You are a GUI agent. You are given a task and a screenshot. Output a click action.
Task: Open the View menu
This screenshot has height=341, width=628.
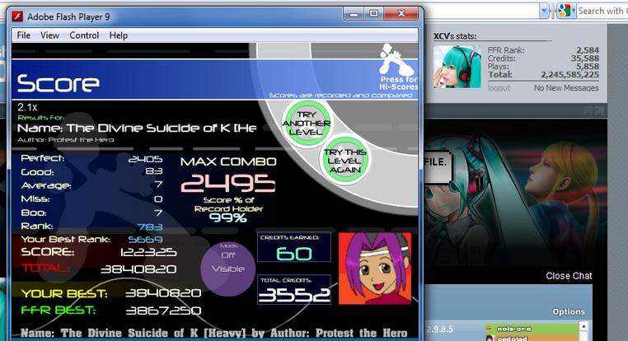pyautogui.click(x=49, y=35)
